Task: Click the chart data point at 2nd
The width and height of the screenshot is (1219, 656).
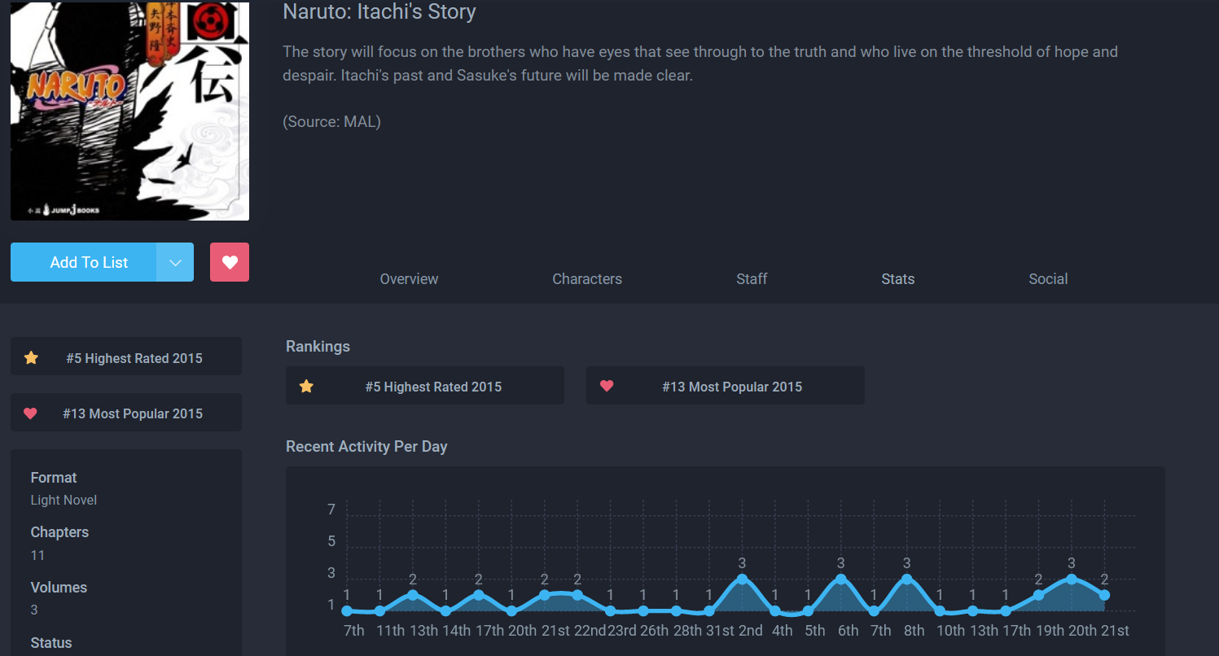Action: [x=742, y=579]
